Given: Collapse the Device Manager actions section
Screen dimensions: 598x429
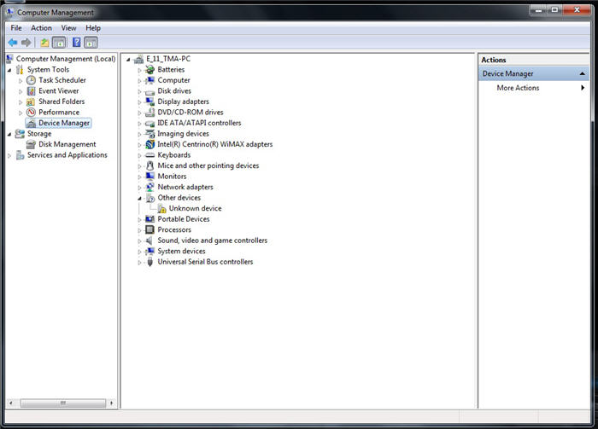Looking at the screenshot, I should [582, 73].
